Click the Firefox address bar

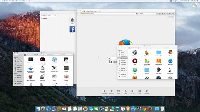click(x=107, y=14)
